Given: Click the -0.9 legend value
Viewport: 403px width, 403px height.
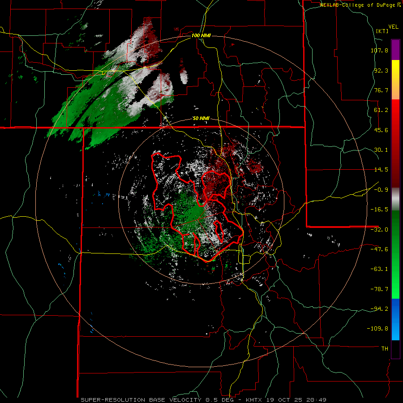Looking at the screenshot, I should click(381, 190).
